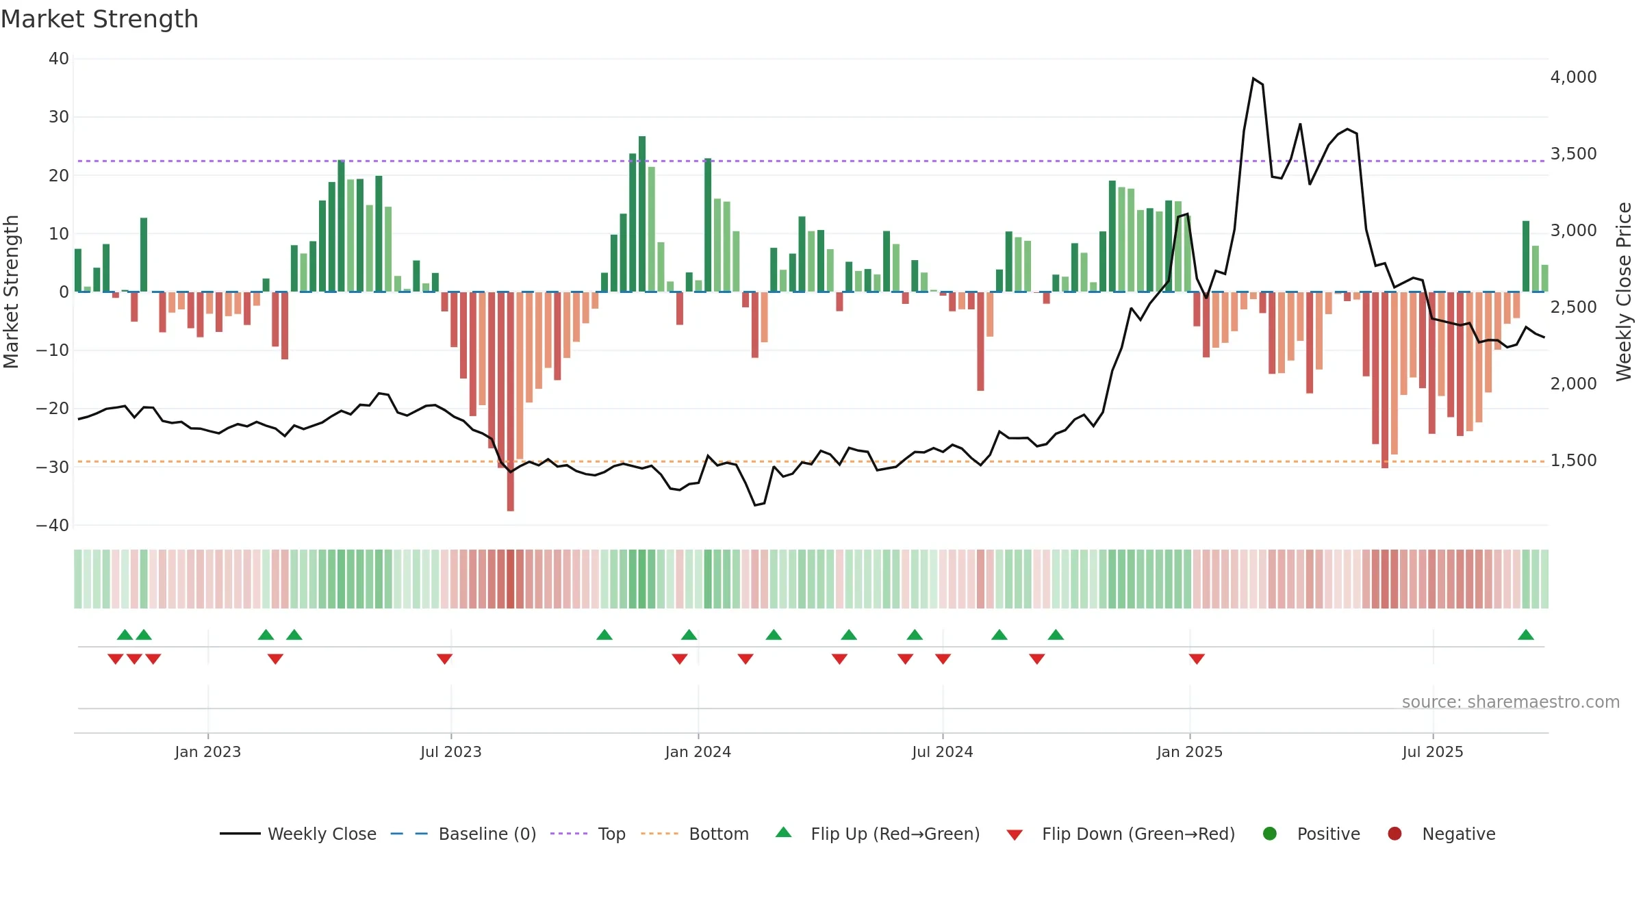Click the green Positive legend dot
The height and width of the screenshot is (924, 1643).
click(1270, 834)
